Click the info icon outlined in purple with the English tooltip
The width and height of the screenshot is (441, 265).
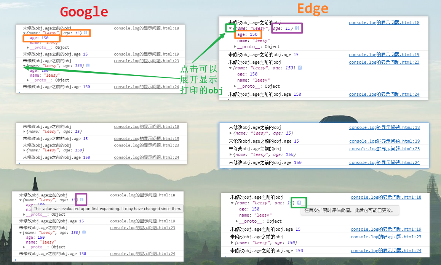81,200
